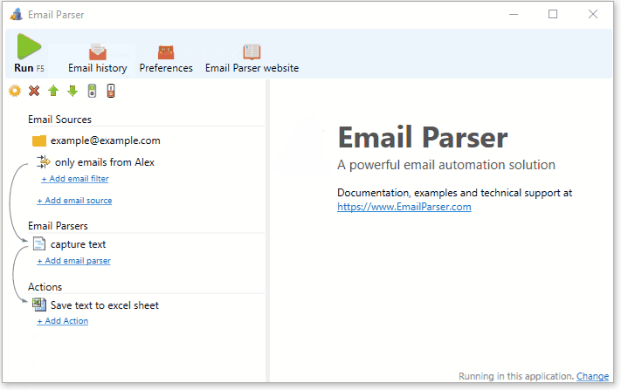
Task: Close the Email Parser window
Action: coord(593,14)
